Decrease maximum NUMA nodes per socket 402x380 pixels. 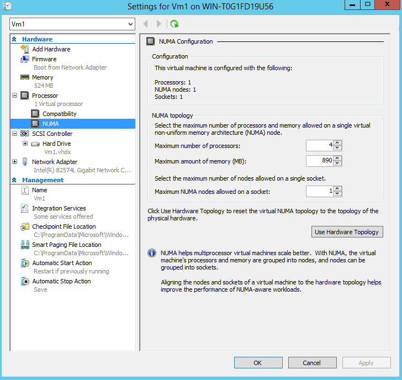pos(337,193)
